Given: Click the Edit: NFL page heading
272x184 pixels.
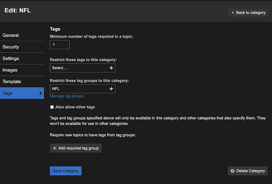Looking at the screenshot, I should (x=17, y=10).
